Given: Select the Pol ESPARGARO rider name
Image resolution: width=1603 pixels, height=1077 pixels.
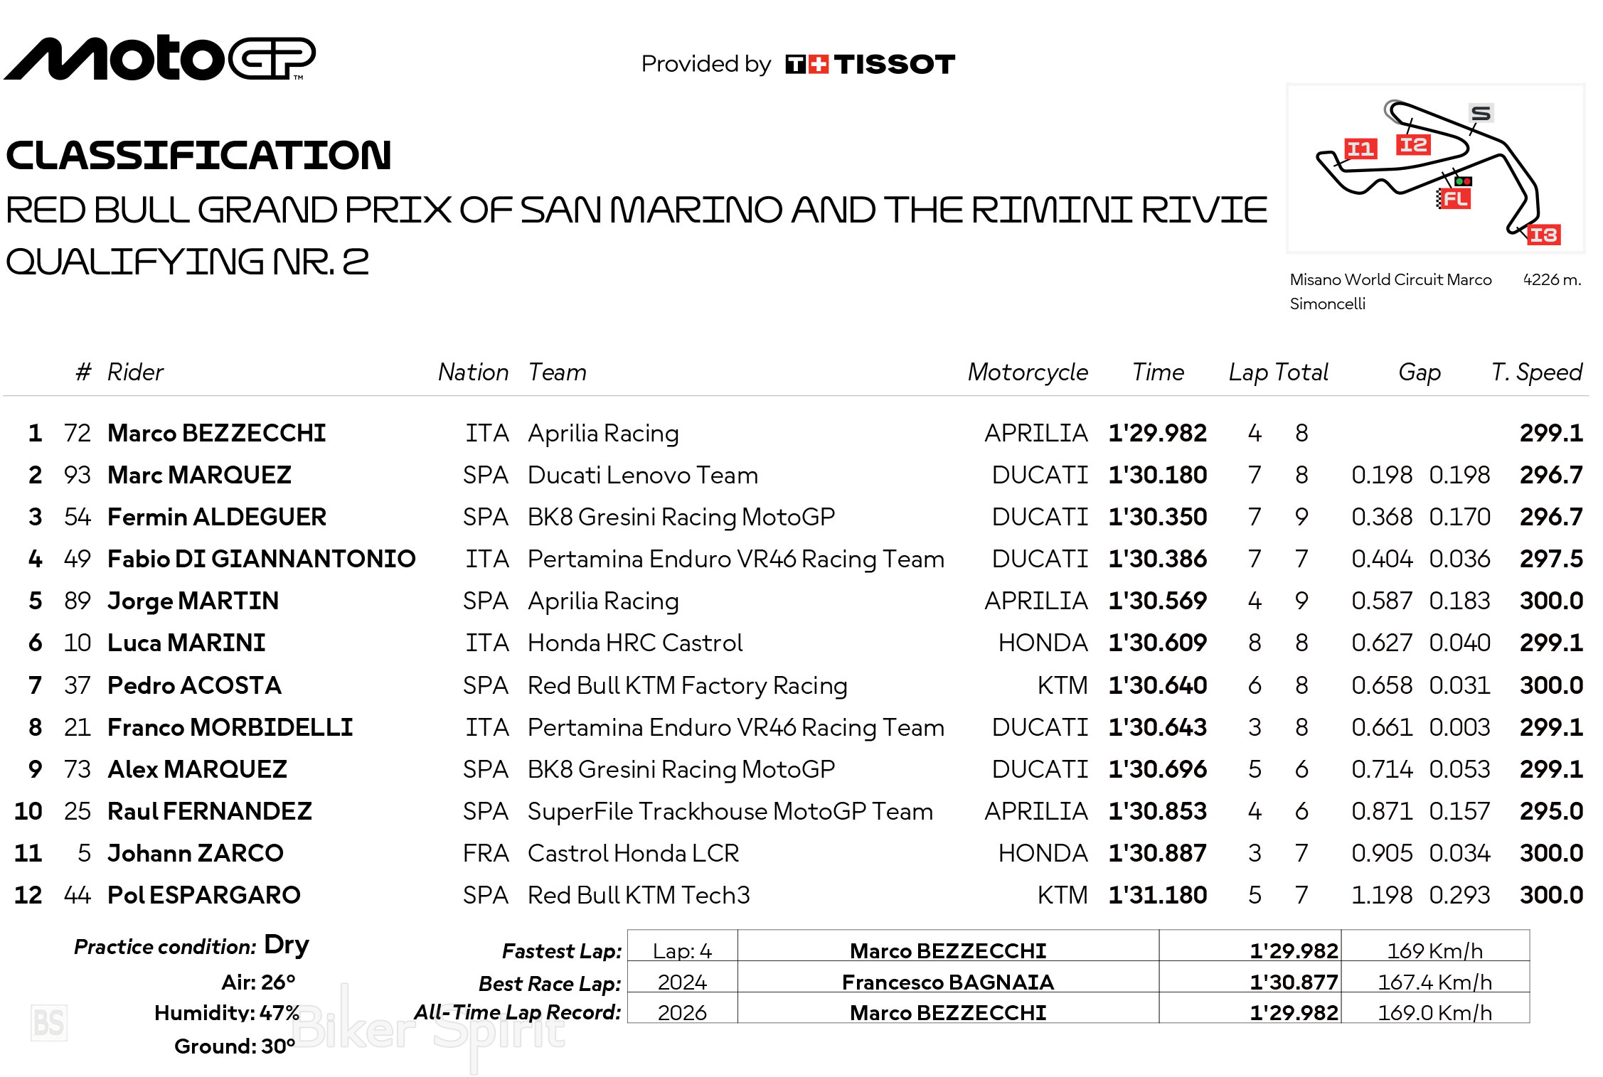Looking at the screenshot, I should tap(203, 895).
